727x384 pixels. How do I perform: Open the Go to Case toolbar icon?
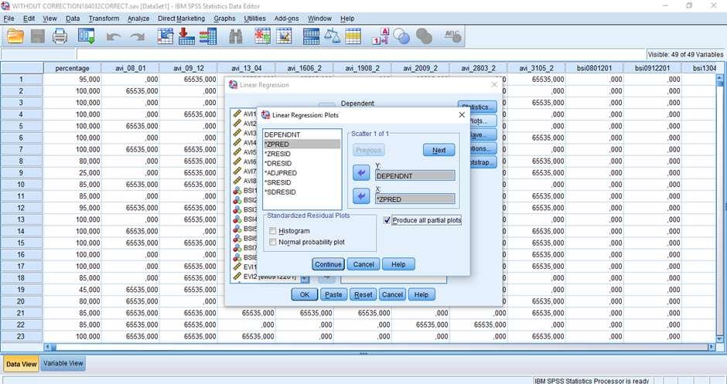pos(165,36)
